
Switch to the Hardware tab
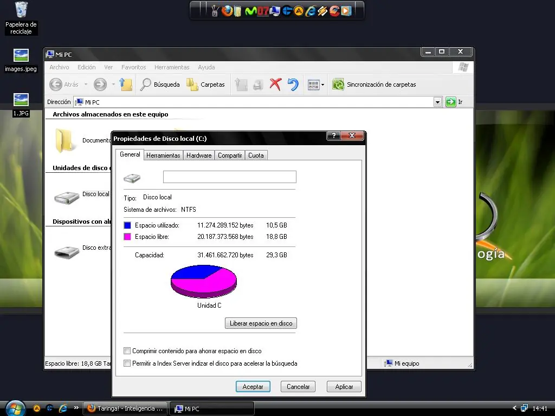pos(199,155)
